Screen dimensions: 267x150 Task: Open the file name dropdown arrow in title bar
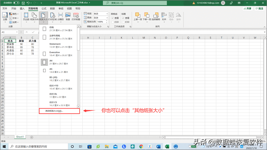pyautogui.click(x=89, y=3)
